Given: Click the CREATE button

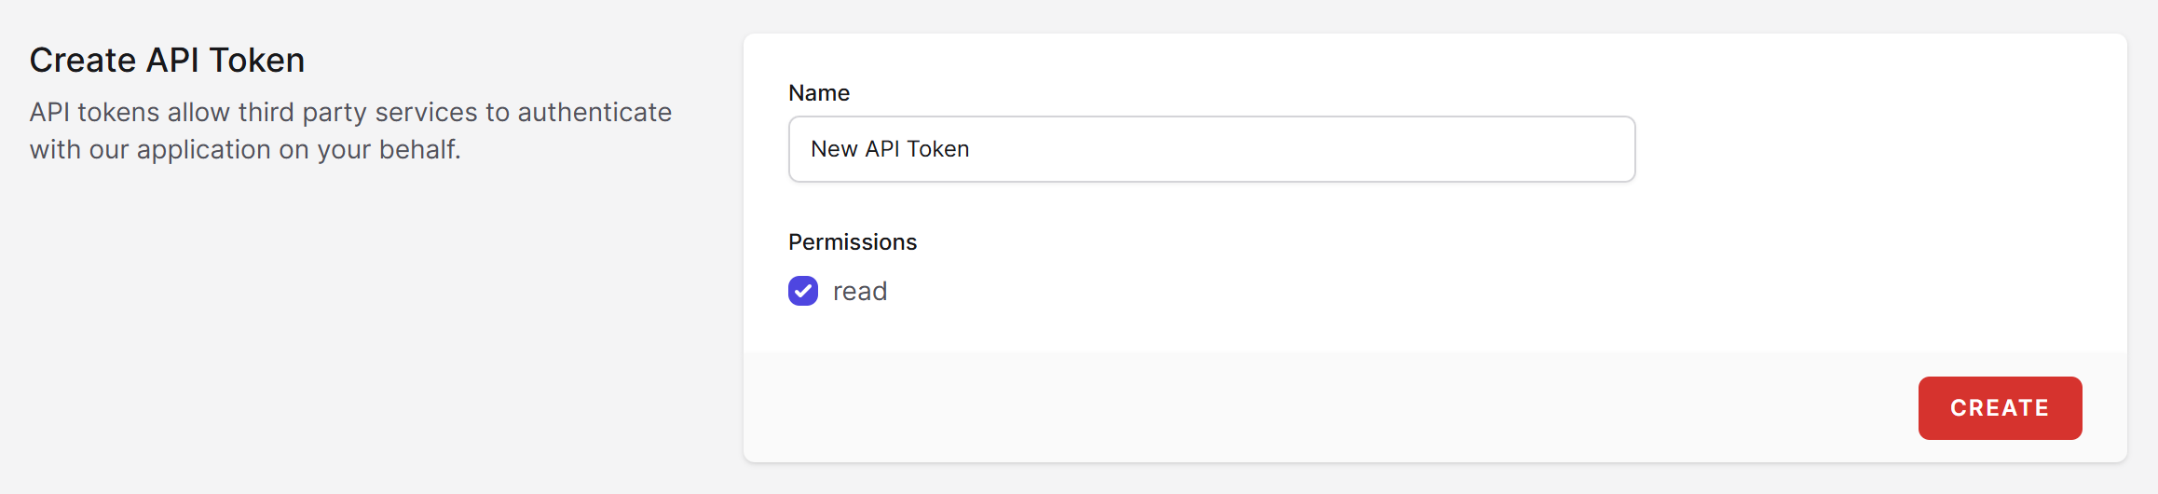Looking at the screenshot, I should coord(1999,408).
